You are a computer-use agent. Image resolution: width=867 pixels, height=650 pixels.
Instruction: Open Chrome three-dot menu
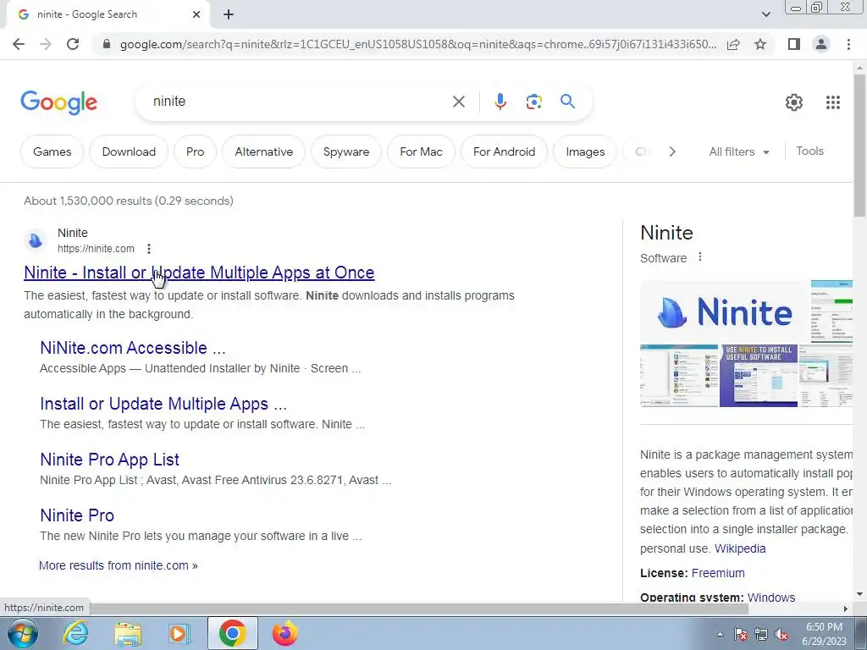coord(848,44)
